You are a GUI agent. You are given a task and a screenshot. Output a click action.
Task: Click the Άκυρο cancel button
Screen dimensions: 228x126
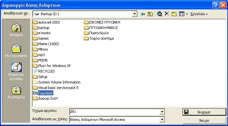click(204, 121)
